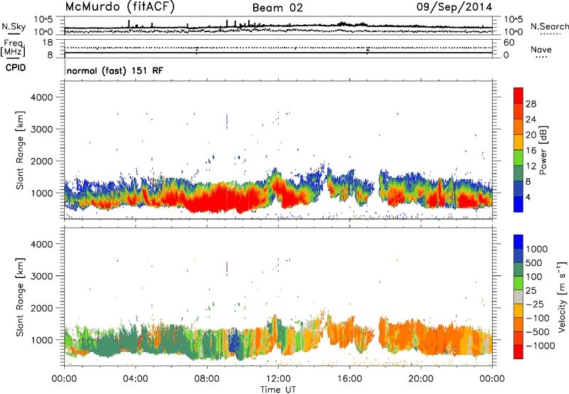Click the 09/Sep/2014 date label

(454, 7)
